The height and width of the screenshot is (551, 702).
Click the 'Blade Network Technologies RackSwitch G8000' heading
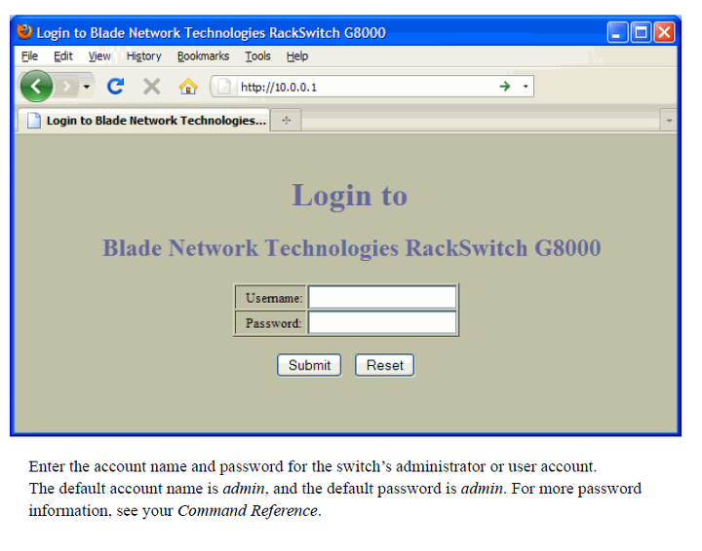click(x=351, y=248)
